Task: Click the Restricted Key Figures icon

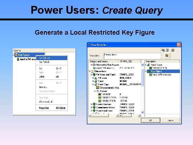Action: click(94, 65)
